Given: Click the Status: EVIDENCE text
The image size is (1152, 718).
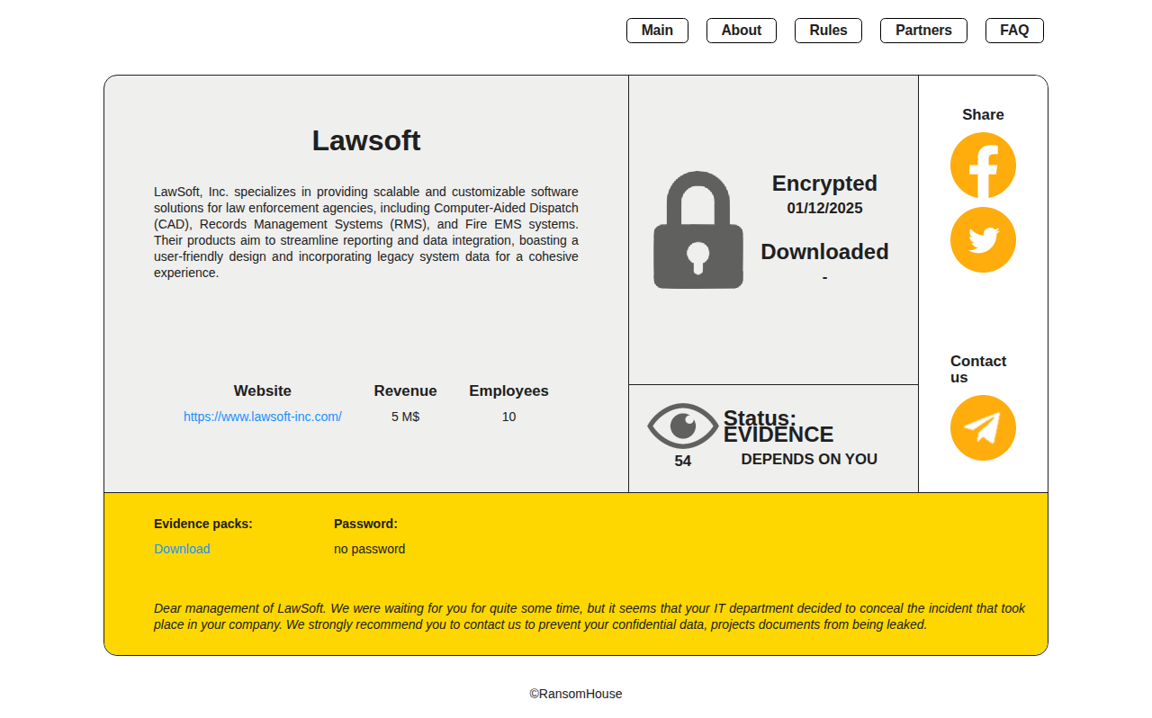Looking at the screenshot, I should pyautogui.click(x=778, y=426).
